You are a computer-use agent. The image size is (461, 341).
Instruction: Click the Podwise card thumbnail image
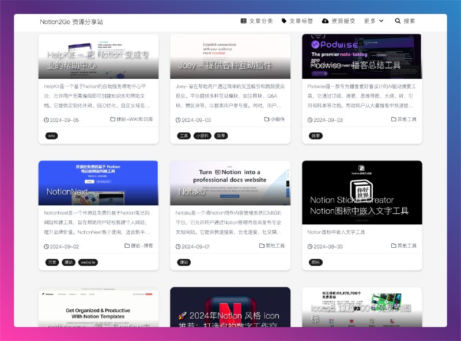point(361,56)
